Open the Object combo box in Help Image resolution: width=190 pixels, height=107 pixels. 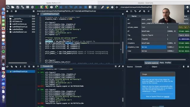pyautogui.click(x=170, y=67)
